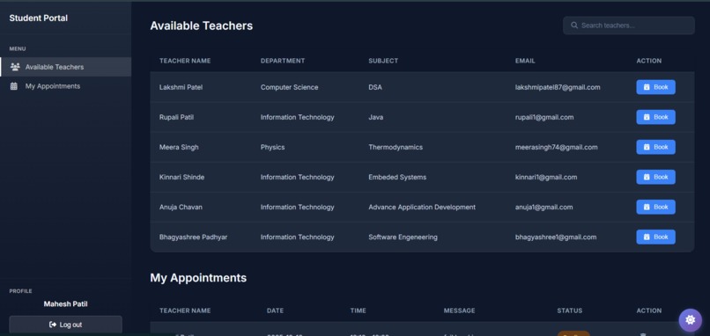This screenshot has width=710, height=336.
Task: Click the email anuja1@gmail.com
Action: (544, 207)
